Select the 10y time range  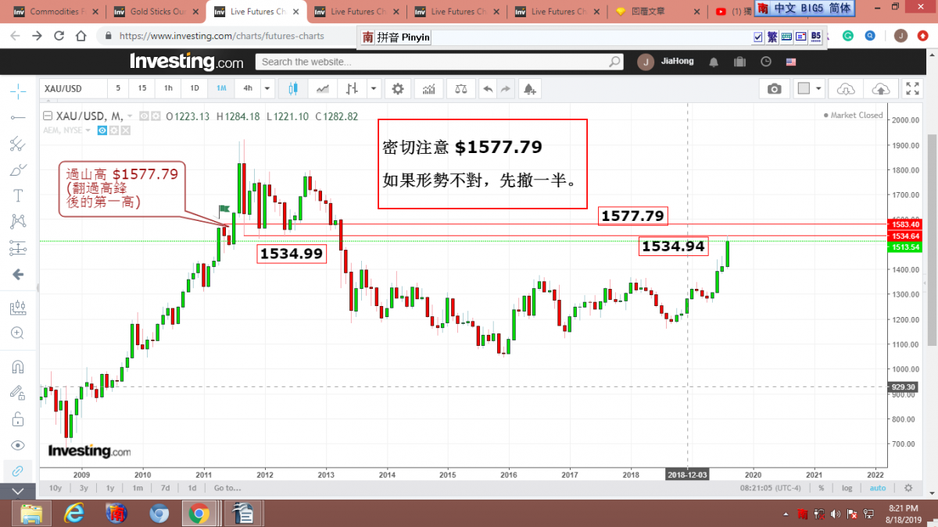click(x=55, y=488)
